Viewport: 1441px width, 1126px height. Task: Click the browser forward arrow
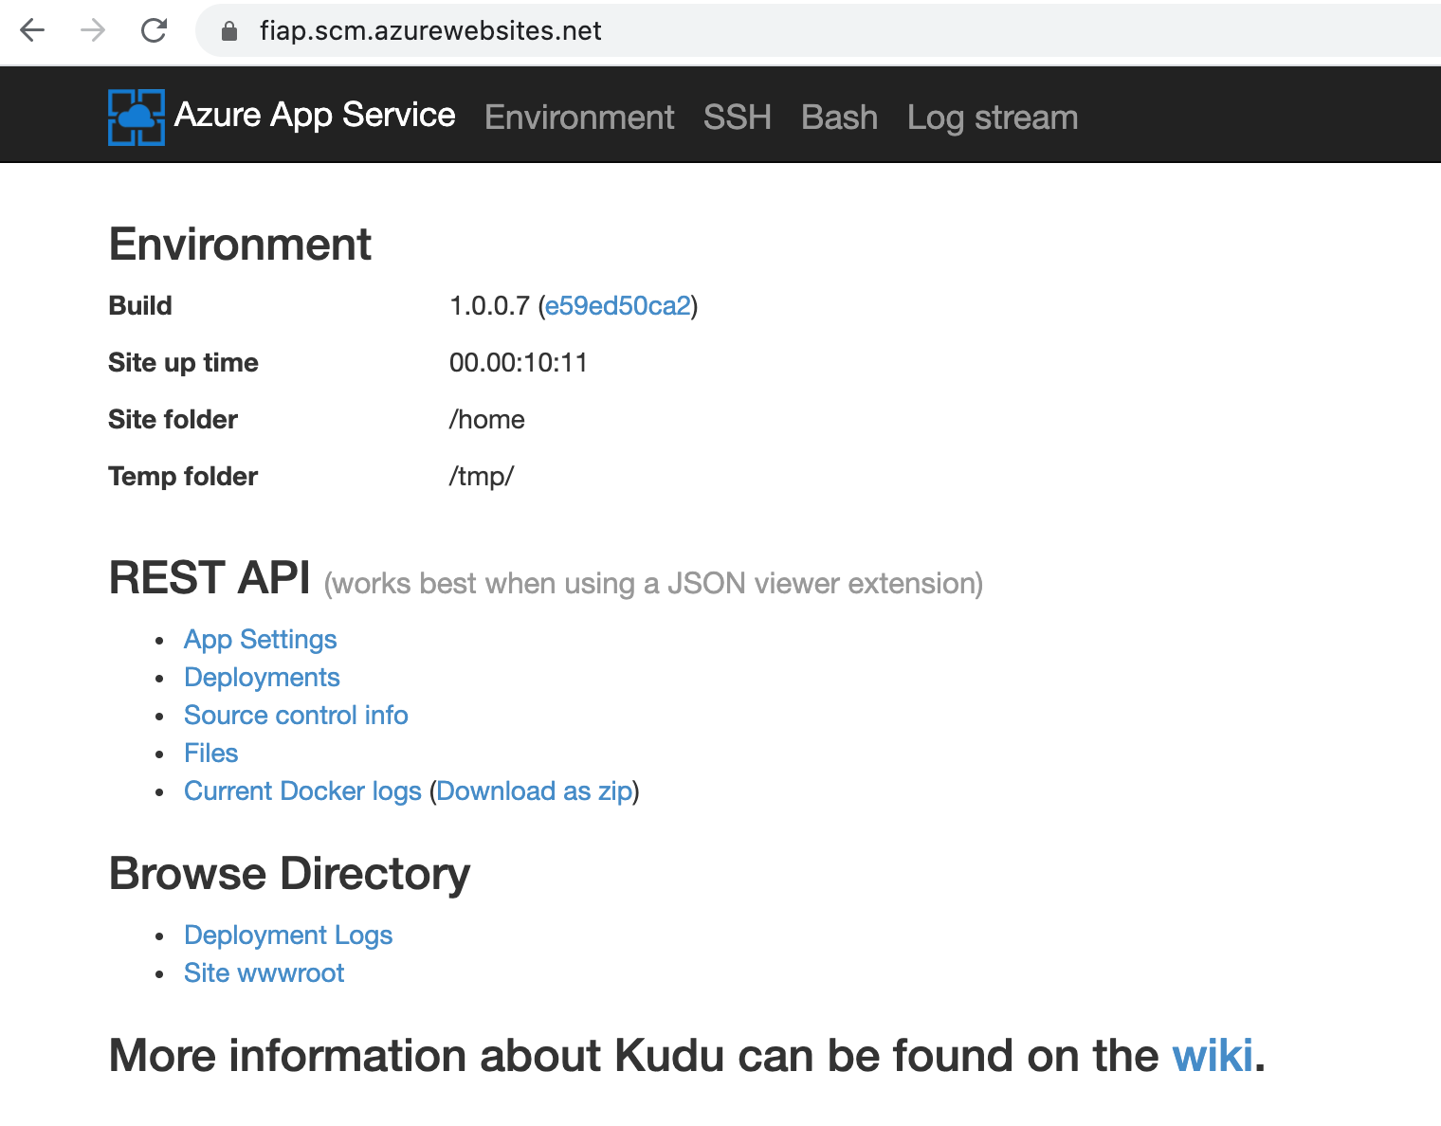pyautogui.click(x=93, y=30)
